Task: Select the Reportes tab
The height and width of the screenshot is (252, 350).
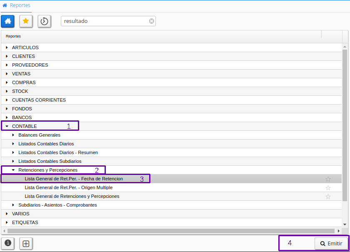Action: (x=16, y=5)
